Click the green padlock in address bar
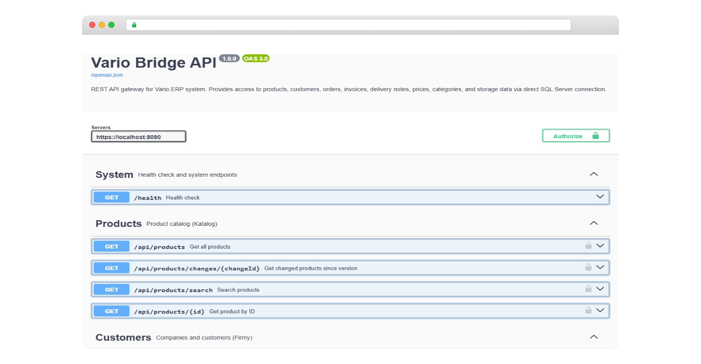 134,25
